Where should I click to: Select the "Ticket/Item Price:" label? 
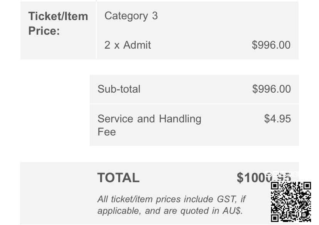[x=58, y=24]
